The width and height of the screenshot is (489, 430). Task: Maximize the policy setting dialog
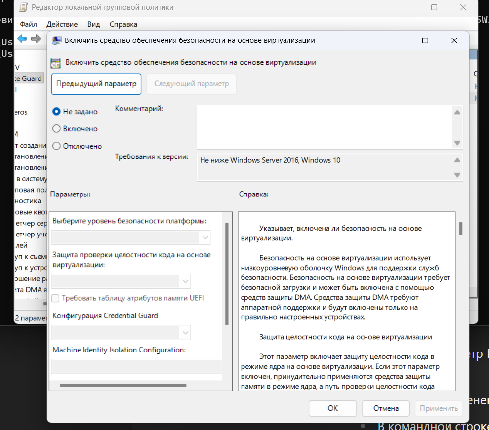coord(425,40)
